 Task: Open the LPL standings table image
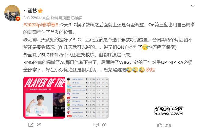coord(88,98)
